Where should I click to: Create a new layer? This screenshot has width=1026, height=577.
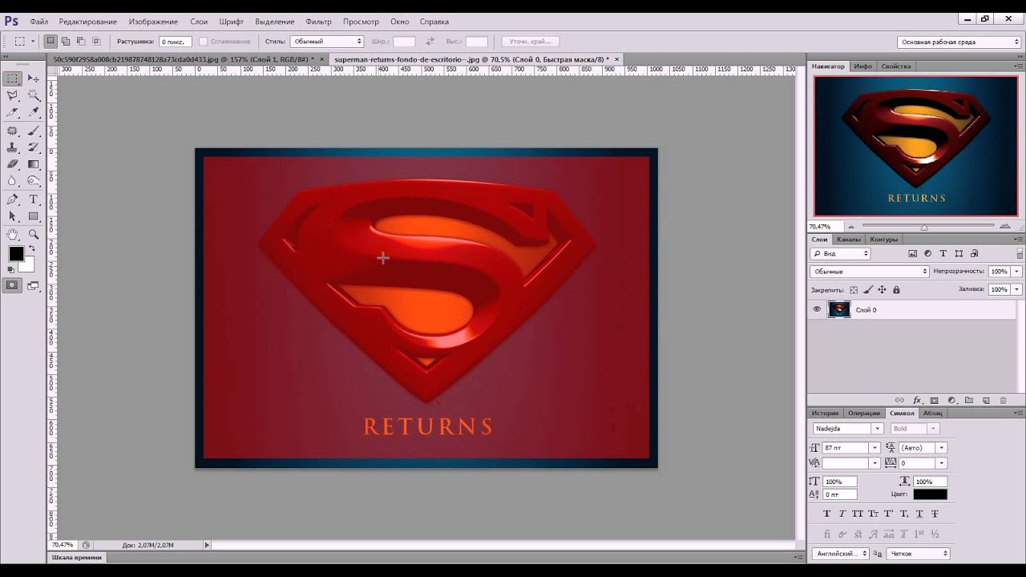point(986,400)
